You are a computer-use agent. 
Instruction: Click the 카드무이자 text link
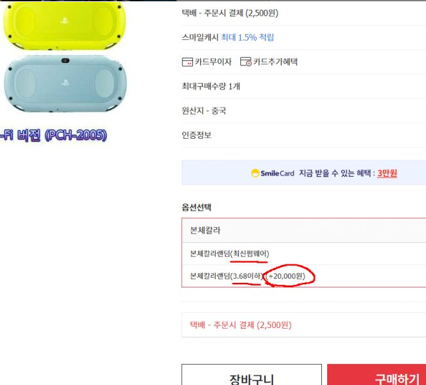click(x=213, y=62)
